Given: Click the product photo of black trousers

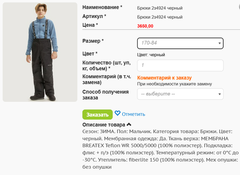Looking at the screenshot, I should (40, 52).
